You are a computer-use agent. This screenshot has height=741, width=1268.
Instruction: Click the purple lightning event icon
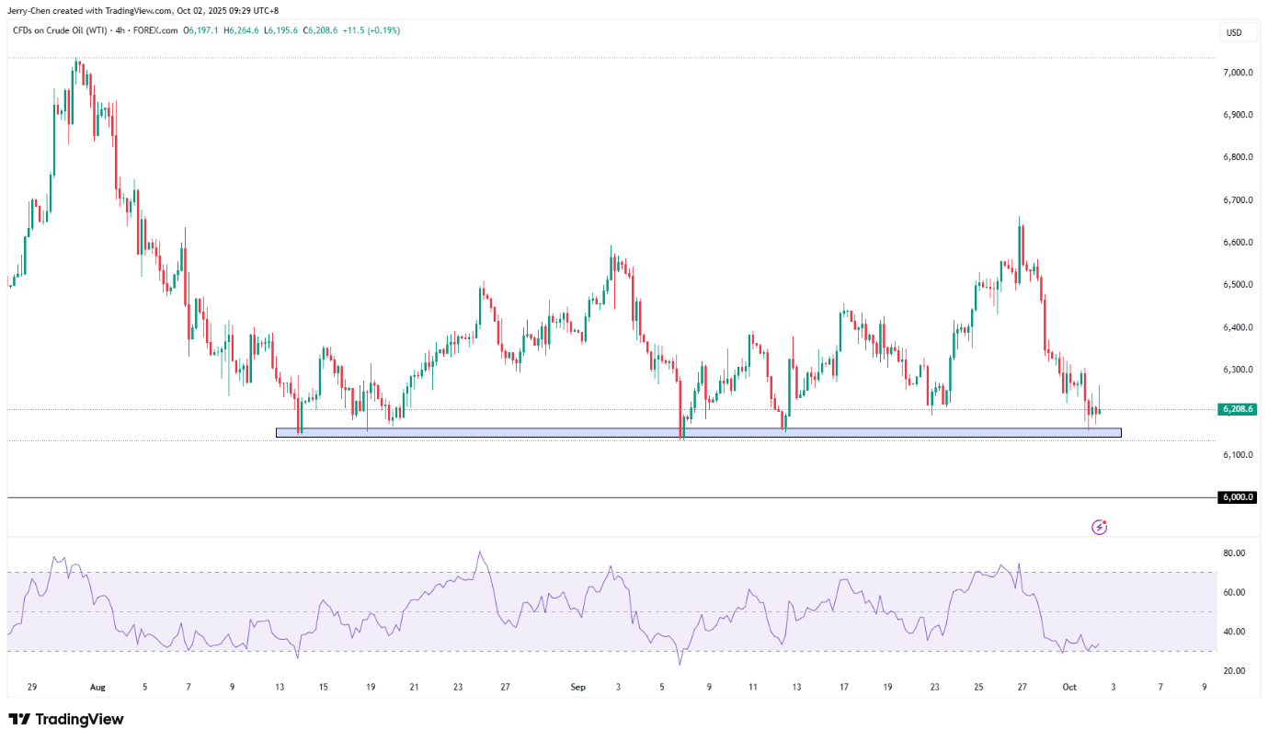pyautogui.click(x=1099, y=527)
